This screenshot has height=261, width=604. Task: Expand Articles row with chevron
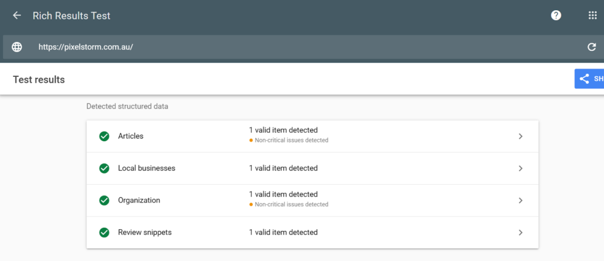click(520, 136)
